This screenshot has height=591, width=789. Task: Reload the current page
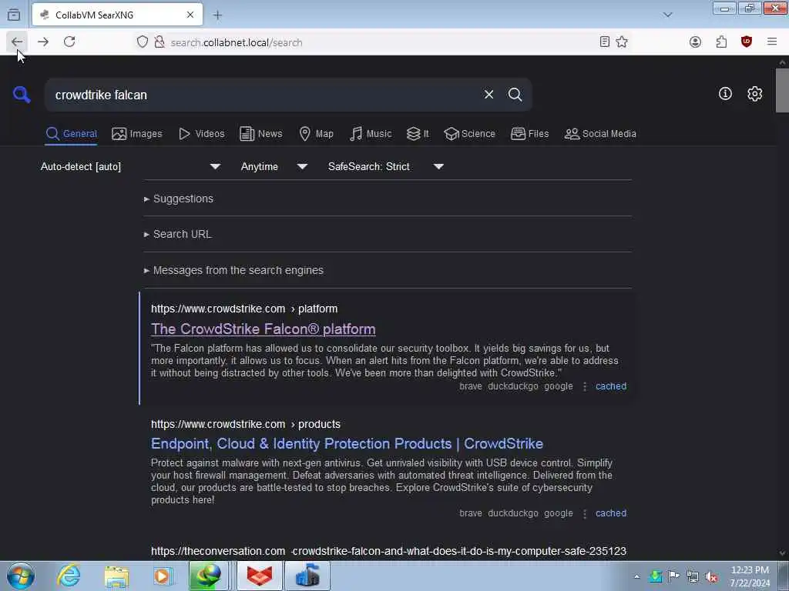click(x=69, y=42)
